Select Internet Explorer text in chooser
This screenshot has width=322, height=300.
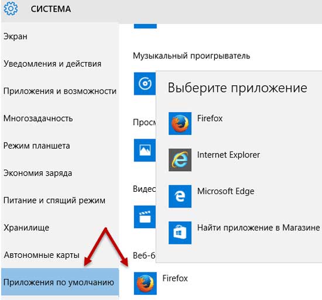pyautogui.click(x=228, y=155)
